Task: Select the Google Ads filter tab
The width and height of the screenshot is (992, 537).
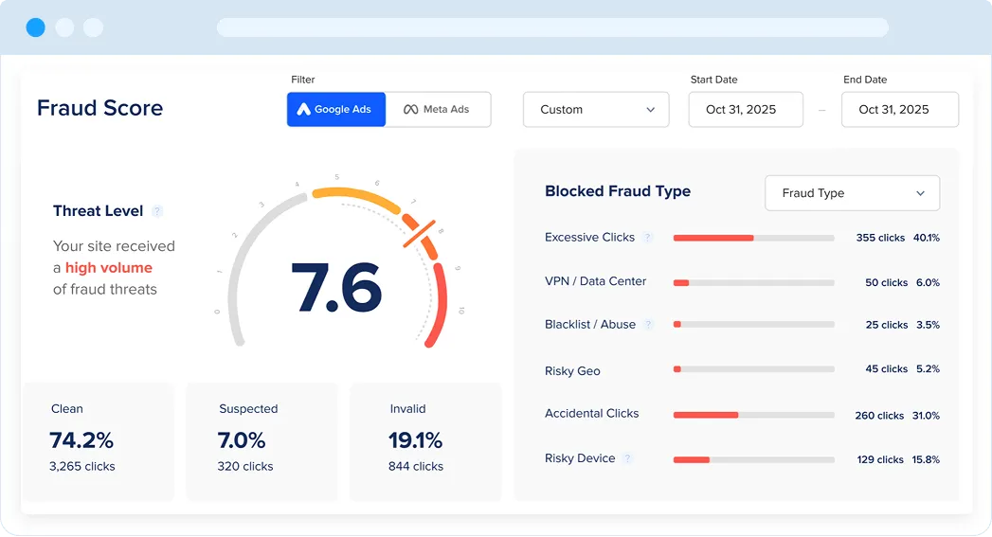Action: 336,110
